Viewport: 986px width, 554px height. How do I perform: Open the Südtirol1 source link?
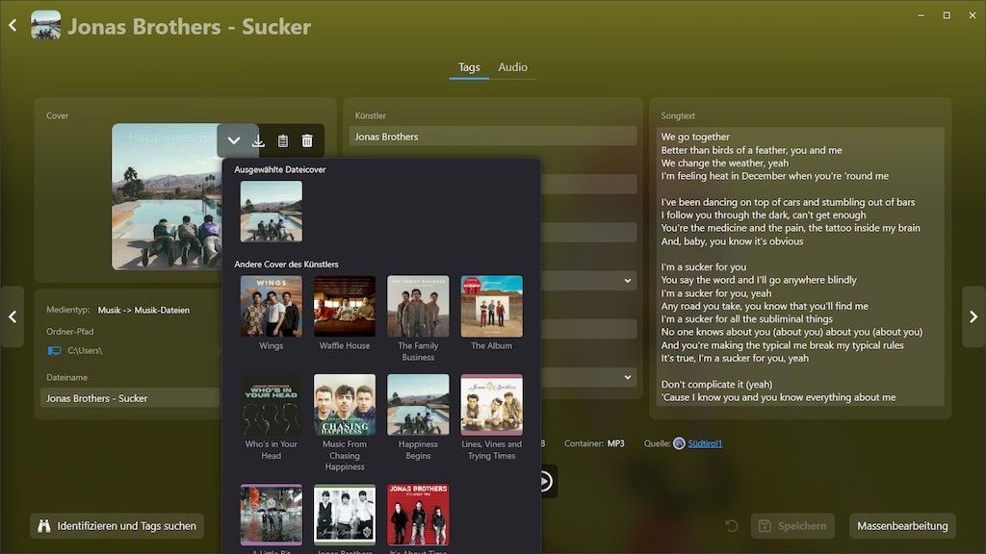coord(705,443)
